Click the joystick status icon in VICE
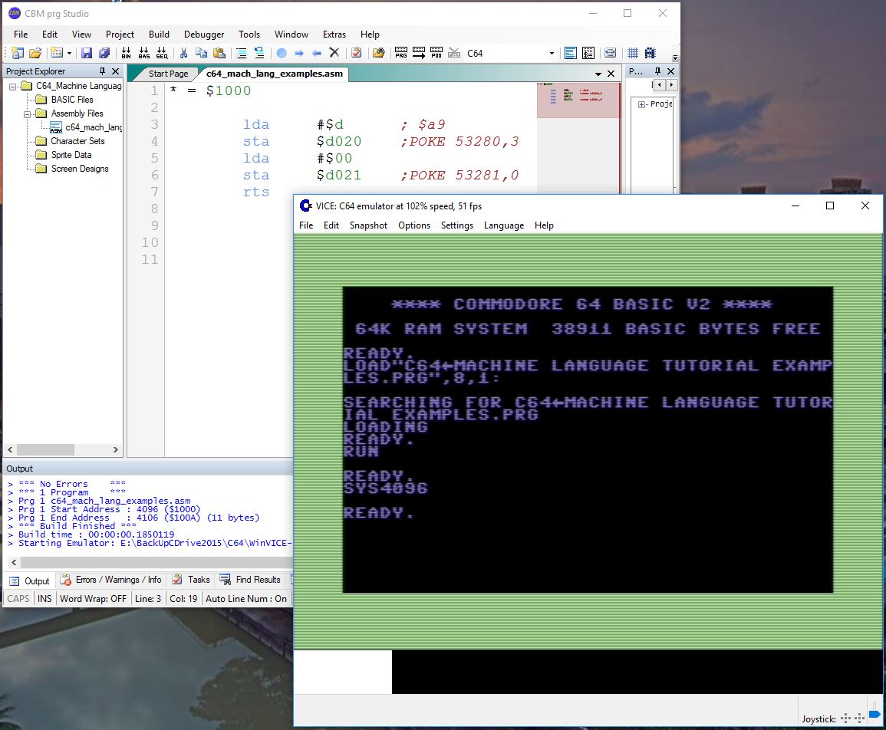Screen dimensions: 886x730 (x=853, y=718)
